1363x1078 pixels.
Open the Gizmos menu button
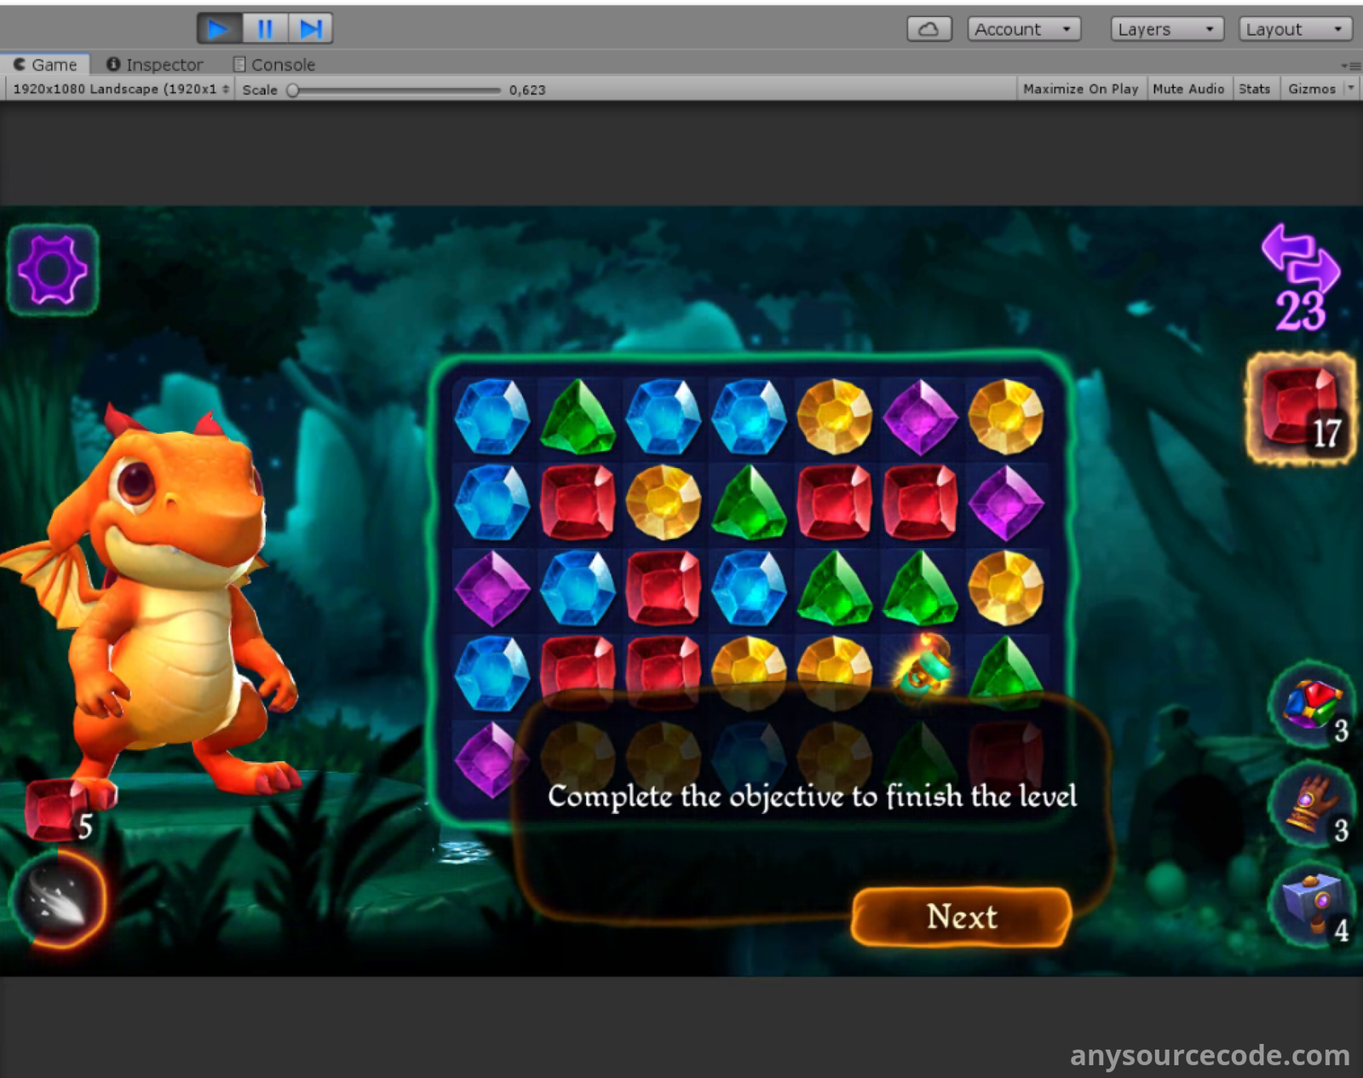pos(1311,89)
